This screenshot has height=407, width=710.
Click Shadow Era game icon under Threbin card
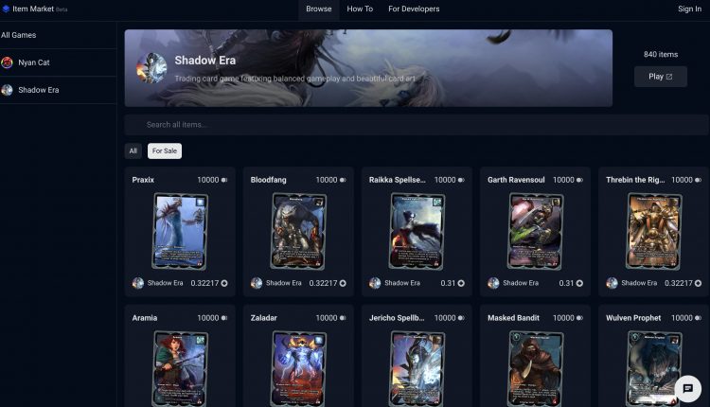pyautogui.click(x=612, y=283)
